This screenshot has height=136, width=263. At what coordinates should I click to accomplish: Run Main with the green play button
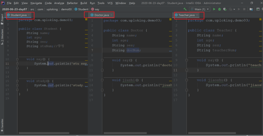click(x=214, y=9)
